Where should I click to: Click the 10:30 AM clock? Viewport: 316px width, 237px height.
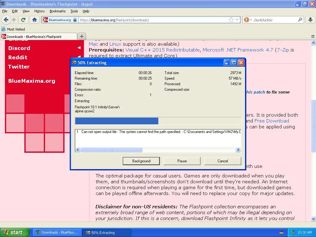(305, 232)
